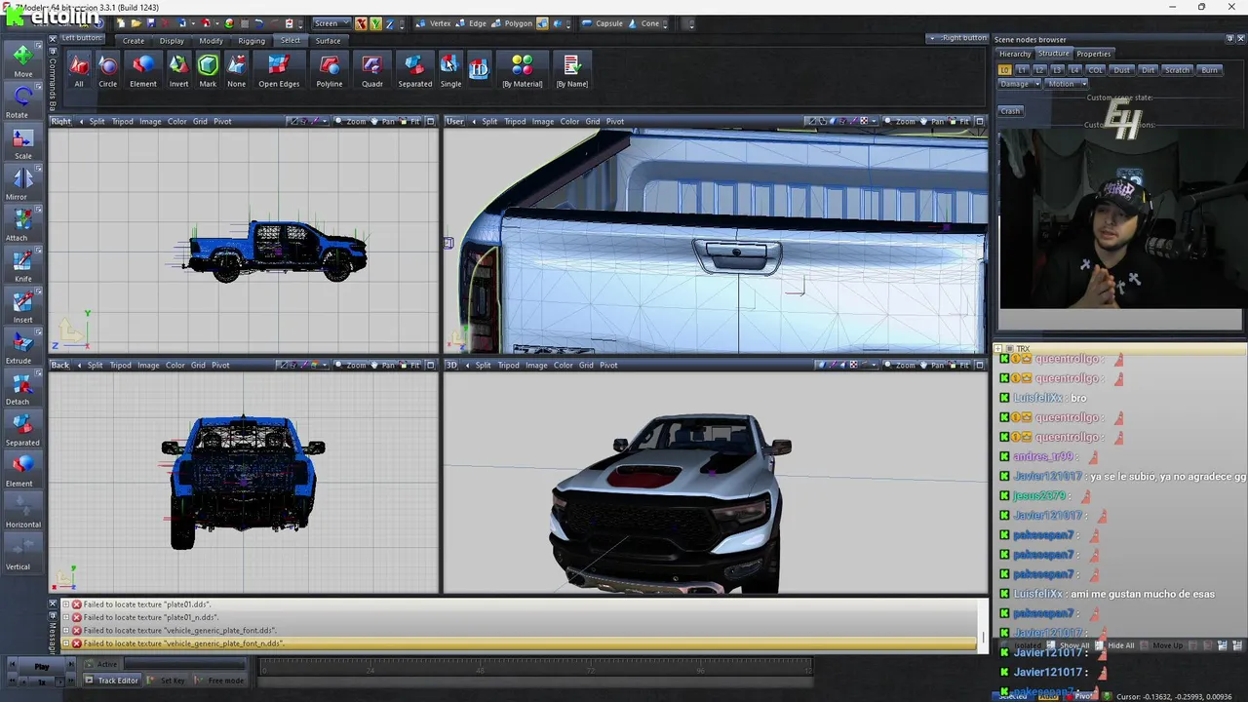Open the User viewport name dropdown
The height and width of the screenshot is (702, 1248).
click(x=455, y=122)
